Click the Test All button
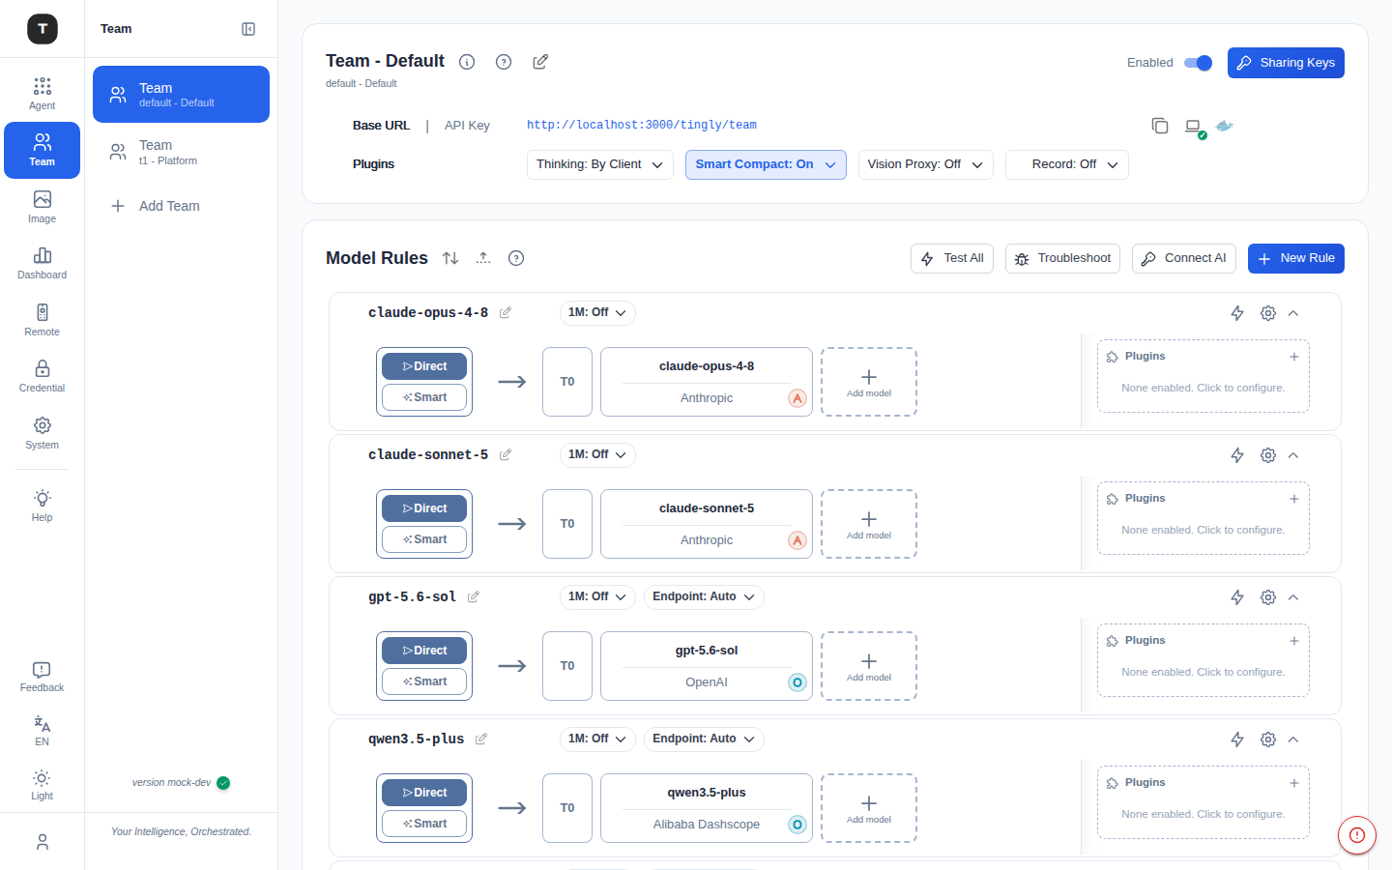1392x870 pixels. [952, 258]
